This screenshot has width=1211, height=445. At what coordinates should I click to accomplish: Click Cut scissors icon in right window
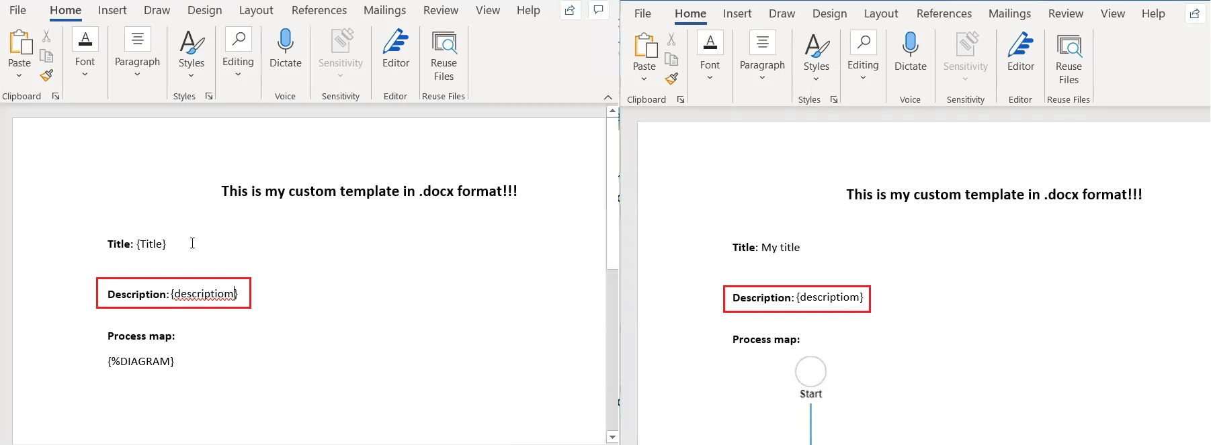671,40
